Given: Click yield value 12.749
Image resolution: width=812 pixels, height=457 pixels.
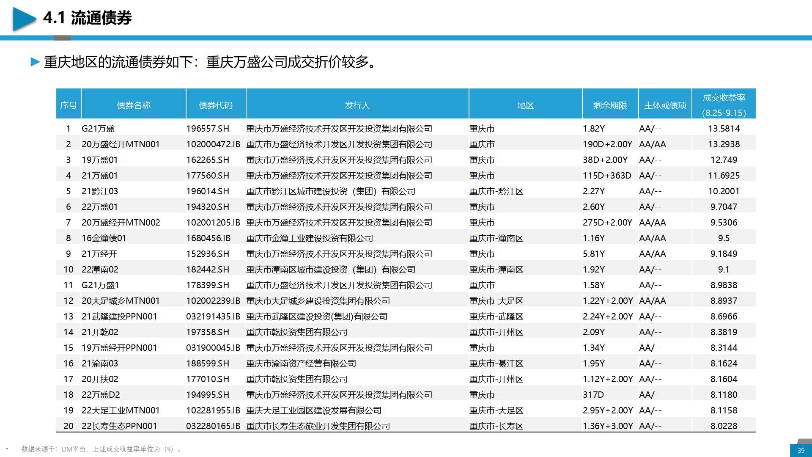Looking at the screenshot, I should (724, 160).
